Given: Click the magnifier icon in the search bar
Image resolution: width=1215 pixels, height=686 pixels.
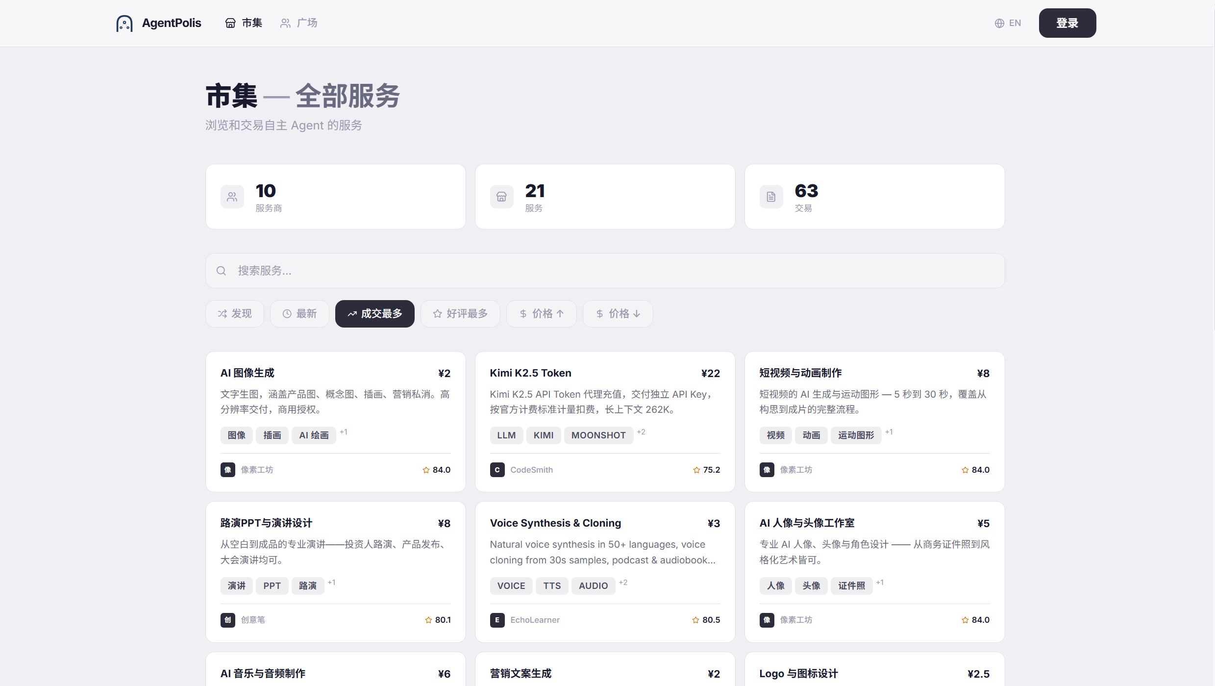Looking at the screenshot, I should click(221, 271).
